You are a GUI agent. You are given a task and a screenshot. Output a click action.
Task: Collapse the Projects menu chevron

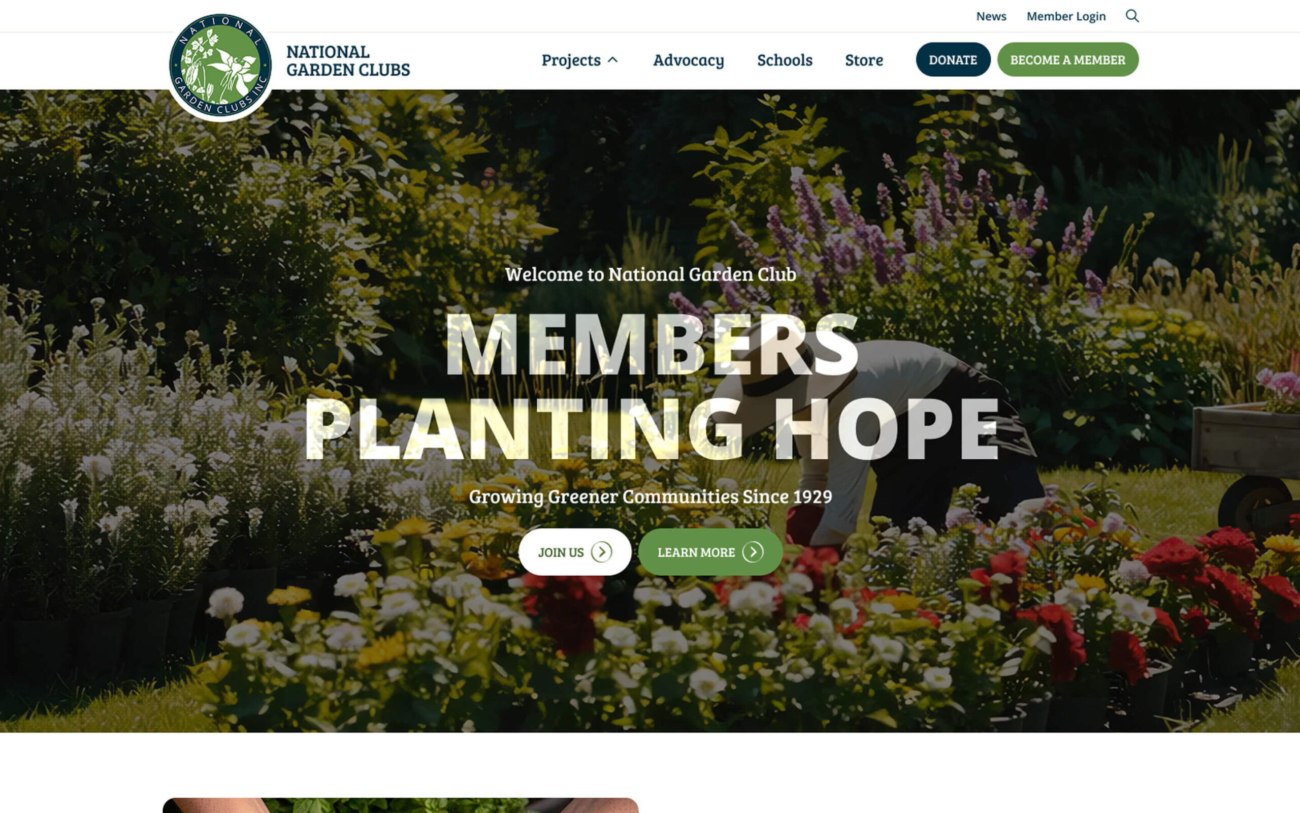[612, 59]
